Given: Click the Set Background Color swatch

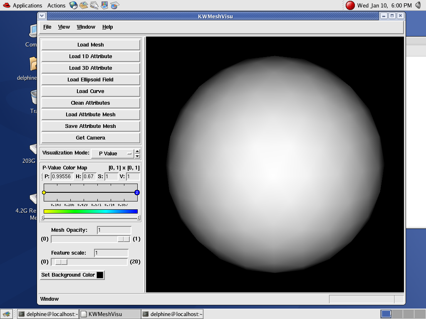Looking at the screenshot, I should tap(100, 275).
